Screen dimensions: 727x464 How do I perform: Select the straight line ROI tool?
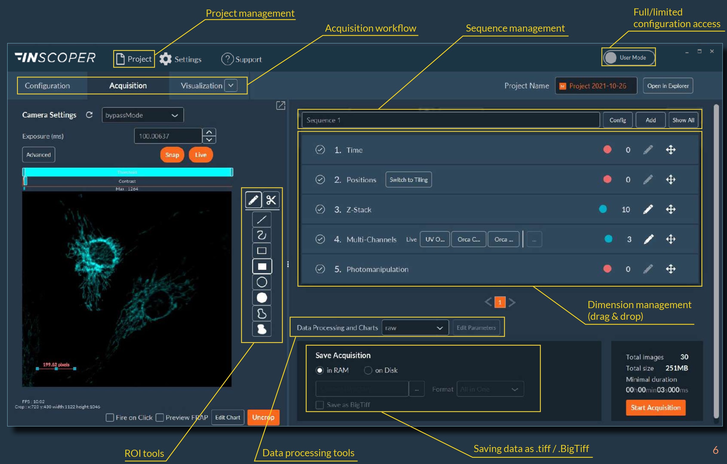tap(262, 219)
